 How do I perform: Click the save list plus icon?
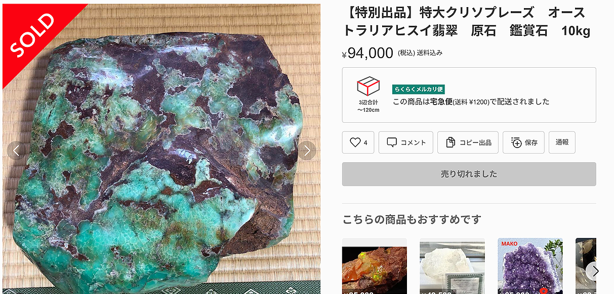tap(516, 143)
